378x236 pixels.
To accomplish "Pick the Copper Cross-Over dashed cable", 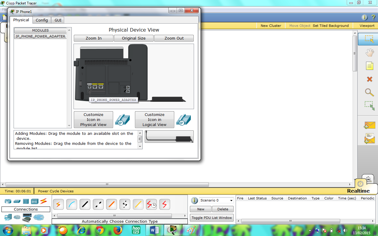I will tap(98, 204).
